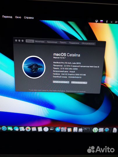Select the Обзор tab

(30, 41)
